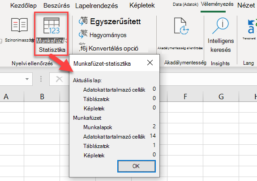The height and width of the screenshot is (181, 257).
Task: Select column G header
Action: (x=221, y=97)
